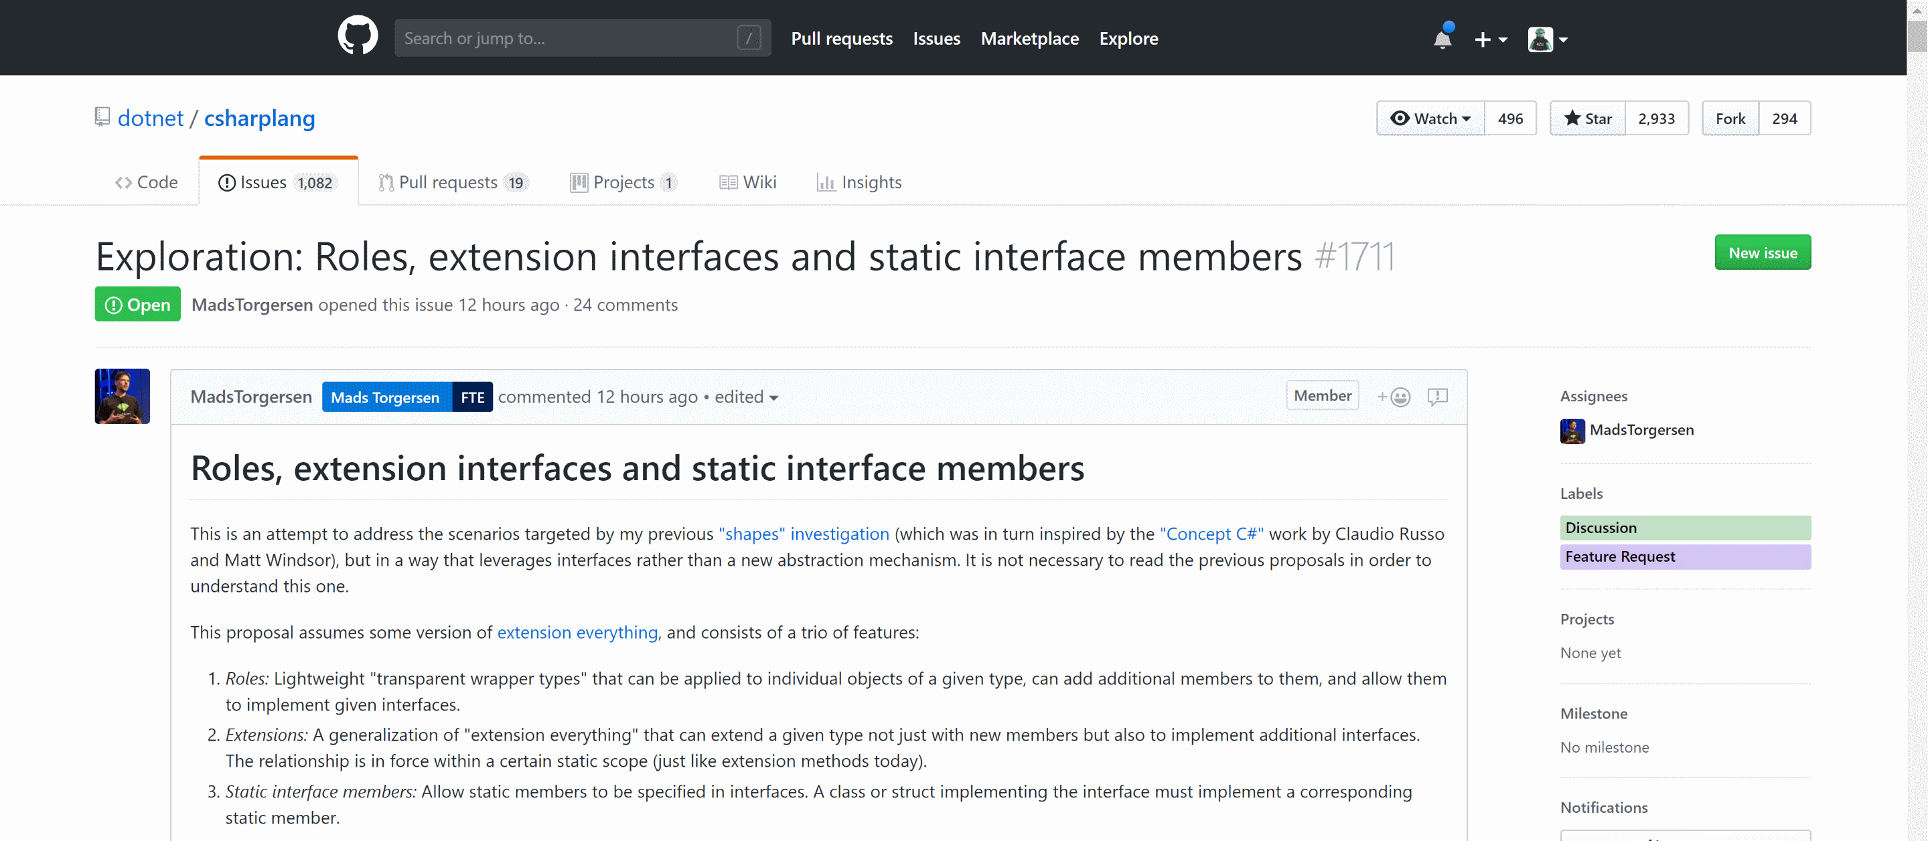Image resolution: width=1928 pixels, height=841 pixels.
Task: Open MadsTorgersen author name in comment header
Action: tap(250, 396)
